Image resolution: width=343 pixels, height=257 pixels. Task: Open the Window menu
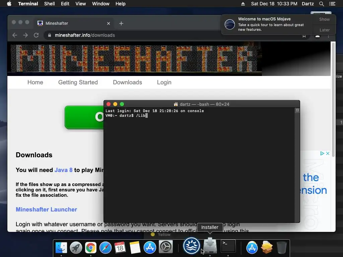[100, 4]
